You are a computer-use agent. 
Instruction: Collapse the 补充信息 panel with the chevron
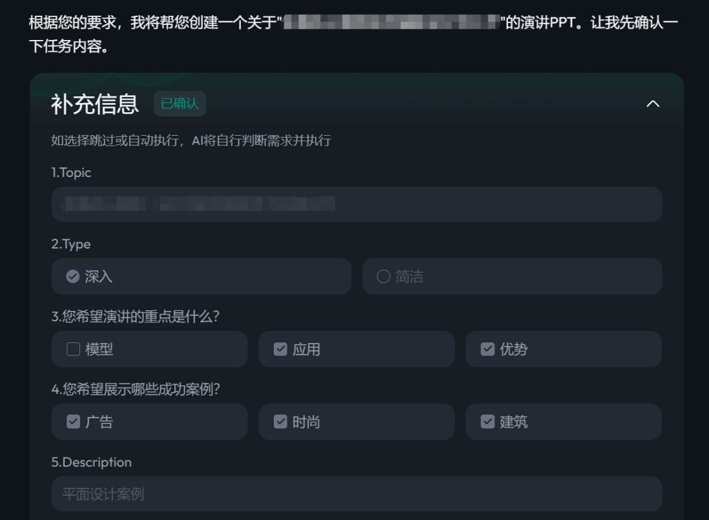click(653, 104)
